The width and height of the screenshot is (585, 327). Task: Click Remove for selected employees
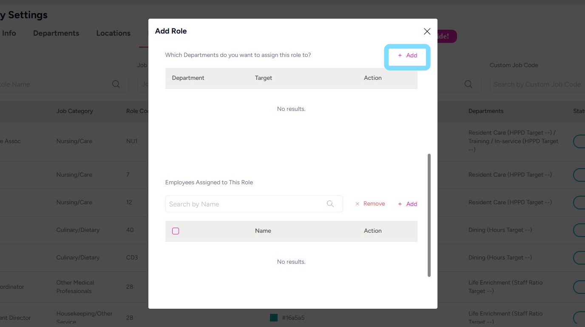(x=370, y=204)
